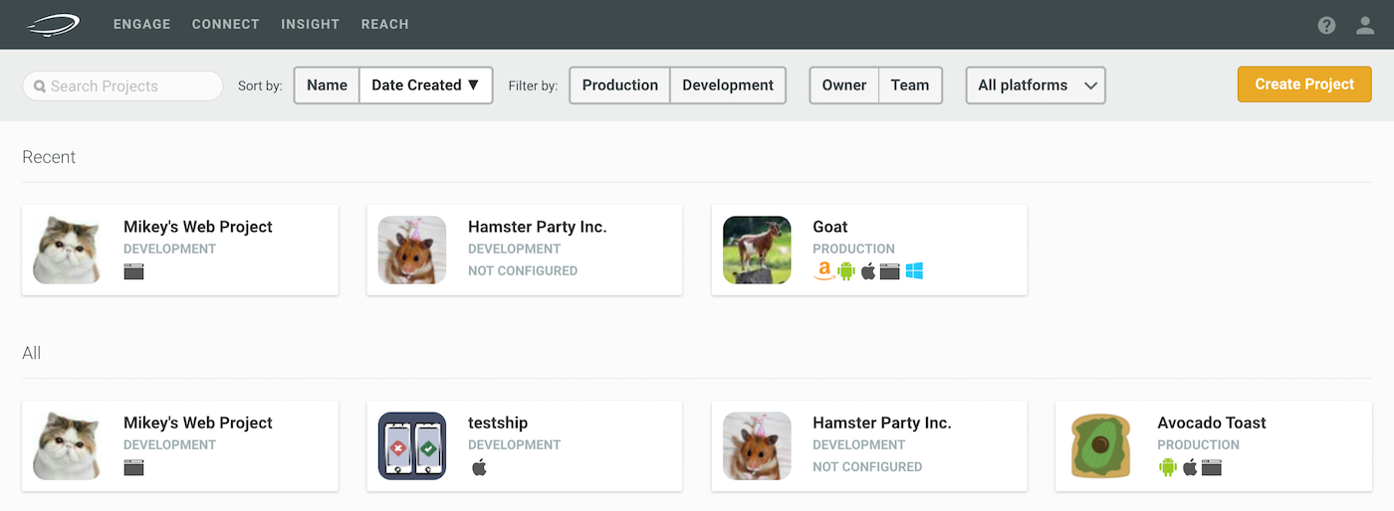Toggle the Development filter
Viewport: 1394px width, 511px height.
click(728, 85)
